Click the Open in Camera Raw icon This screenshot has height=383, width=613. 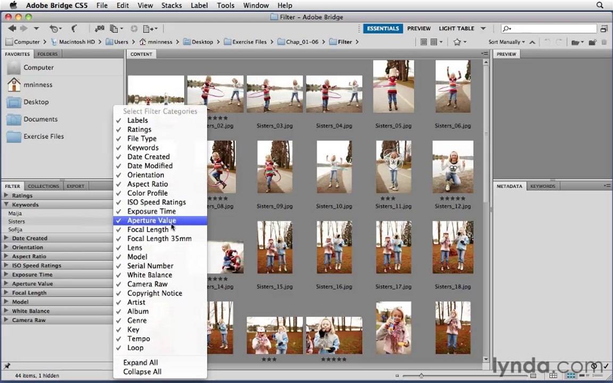click(x=134, y=29)
